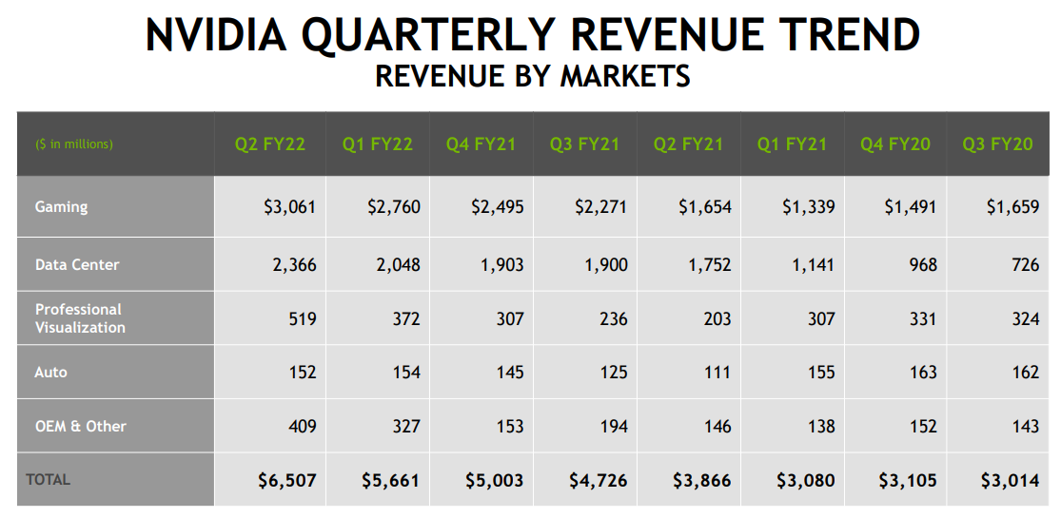1061x518 pixels.
Task: Click Gaming value $2,271
Action: pyautogui.click(x=600, y=207)
